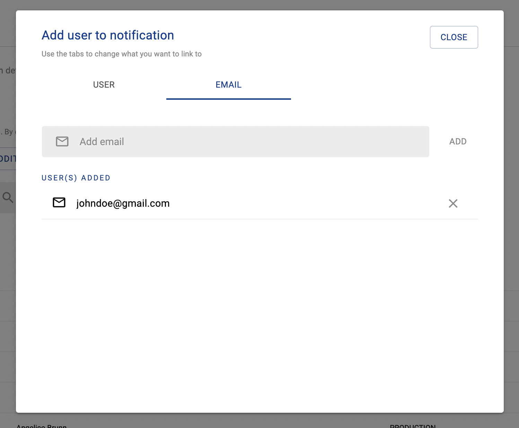The image size is (519, 428).
Task: Click the magnifier search icon behind dialog
Action: [x=8, y=197]
